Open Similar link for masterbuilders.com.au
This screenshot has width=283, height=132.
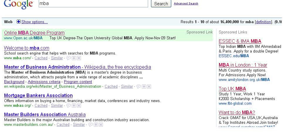[79, 125]
